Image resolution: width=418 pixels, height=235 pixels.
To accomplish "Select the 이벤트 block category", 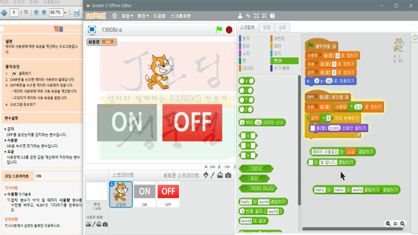I will tap(279, 39).
